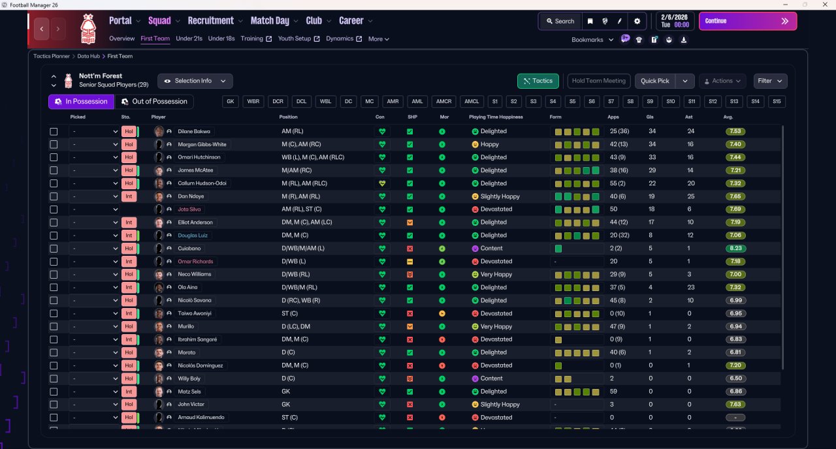Click the Search field
836x449 pixels.
(560, 21)
